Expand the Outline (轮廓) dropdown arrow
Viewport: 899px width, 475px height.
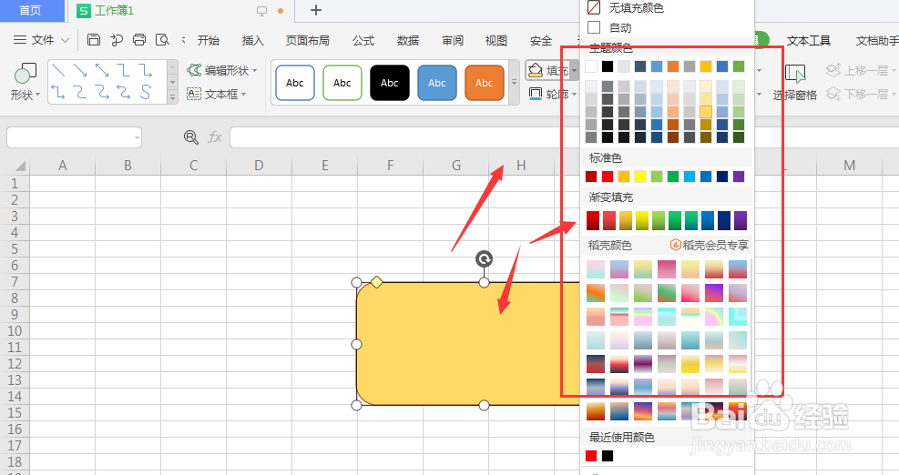click(x=574, y=94)
